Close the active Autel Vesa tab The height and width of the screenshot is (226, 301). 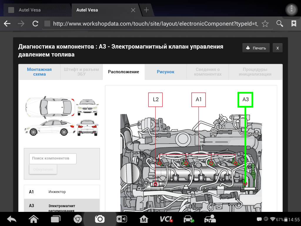pos(133,10)
